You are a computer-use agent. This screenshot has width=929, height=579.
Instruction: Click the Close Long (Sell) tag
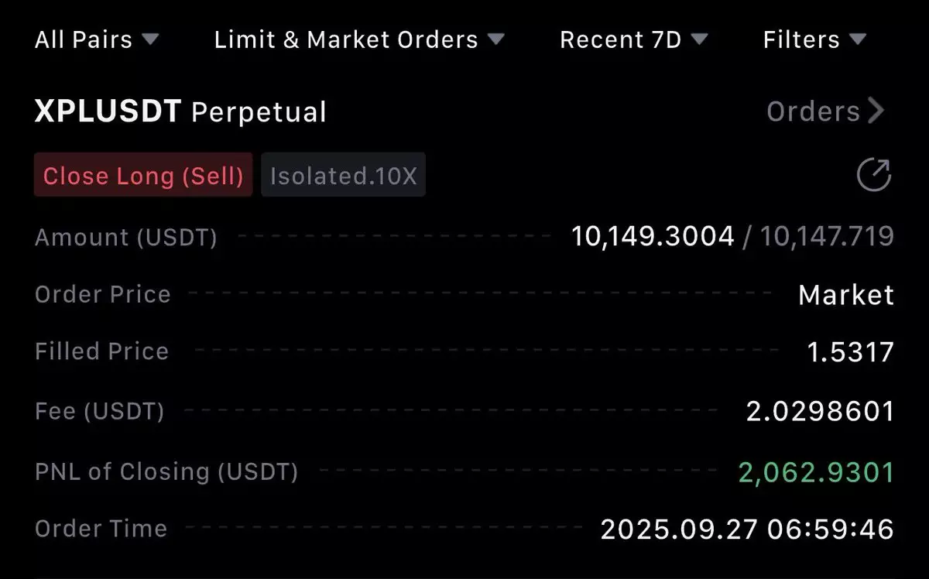click(143, 176)
